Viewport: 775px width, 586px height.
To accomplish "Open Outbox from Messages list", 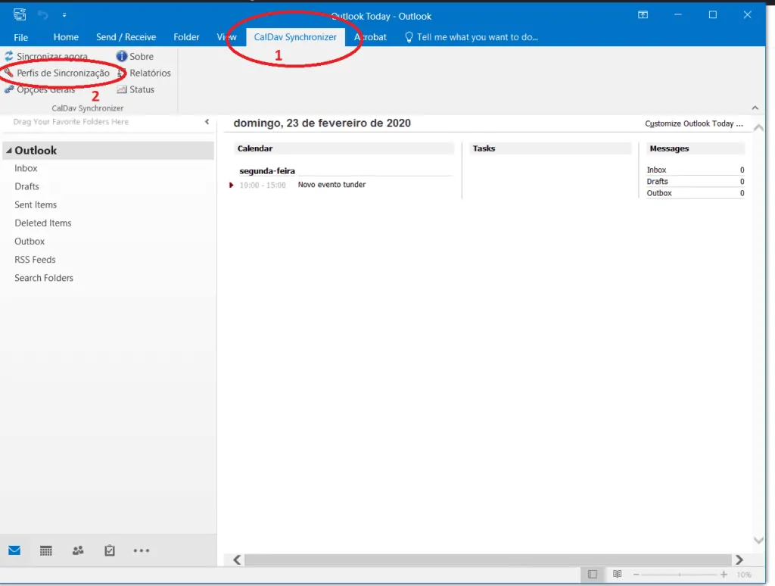I will [659, 193].
